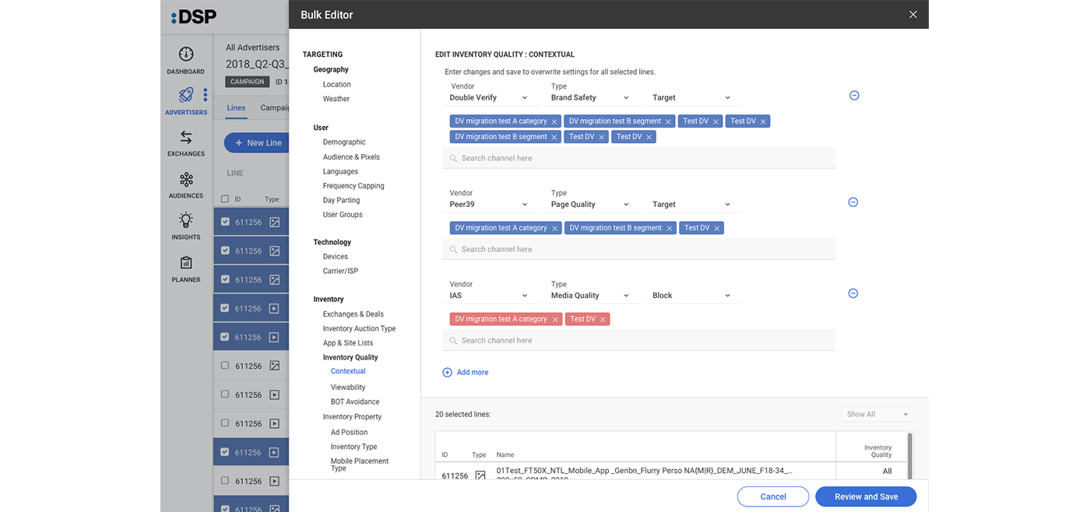Click Double Verify search channel field
Image resolution: width=1090 pixels, height=512 pixels.
[x=638, y=158]
